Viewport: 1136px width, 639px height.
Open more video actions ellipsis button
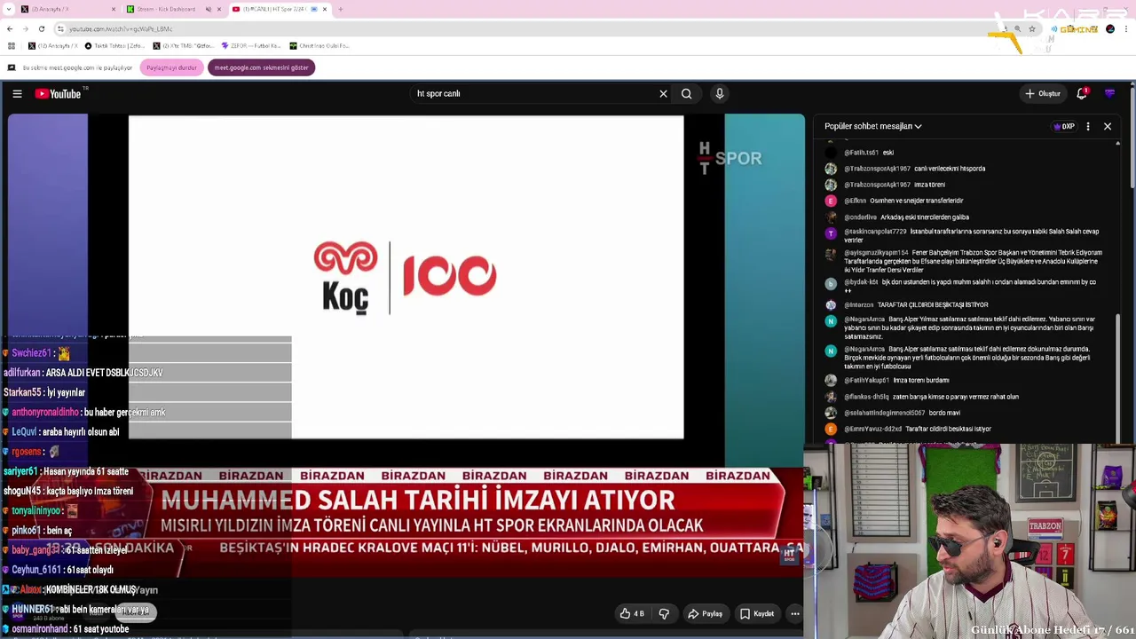795,613
